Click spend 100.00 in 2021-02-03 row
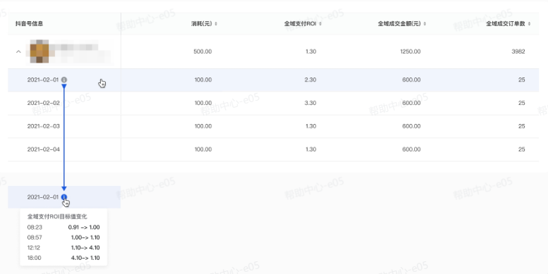This screenshot has height=274, width=548. click(203, 126)
